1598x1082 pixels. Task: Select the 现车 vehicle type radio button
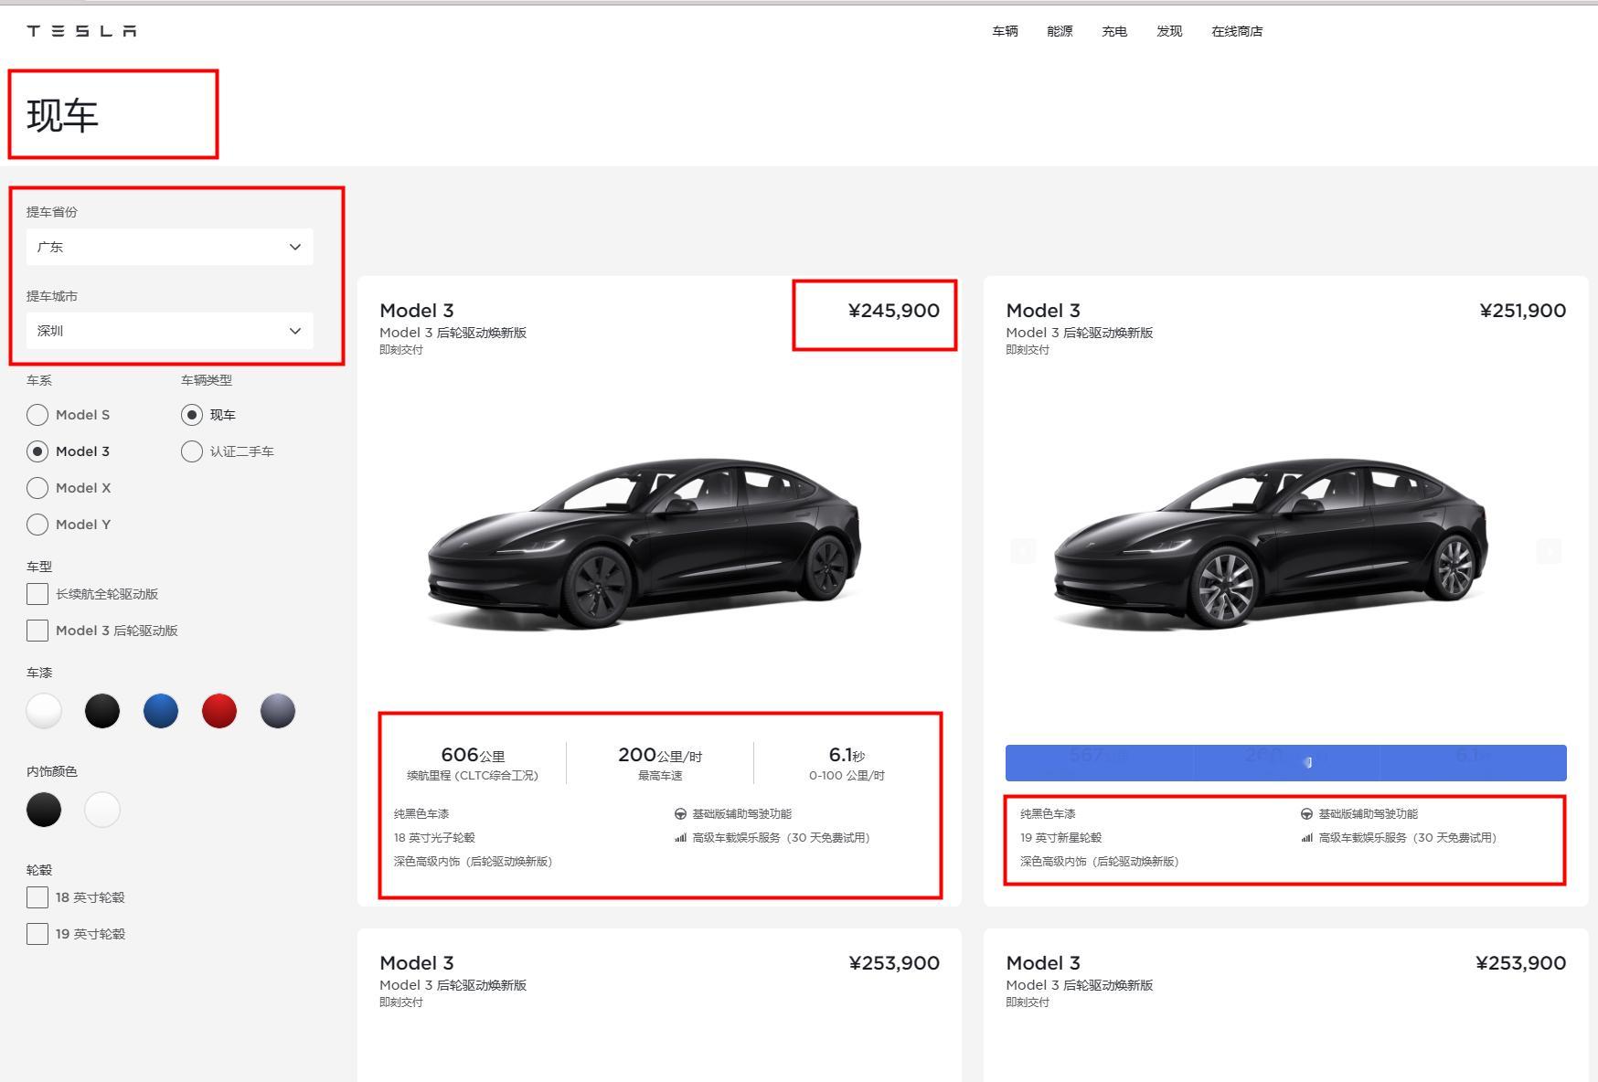pyautogui.click(x=192, y=415)
